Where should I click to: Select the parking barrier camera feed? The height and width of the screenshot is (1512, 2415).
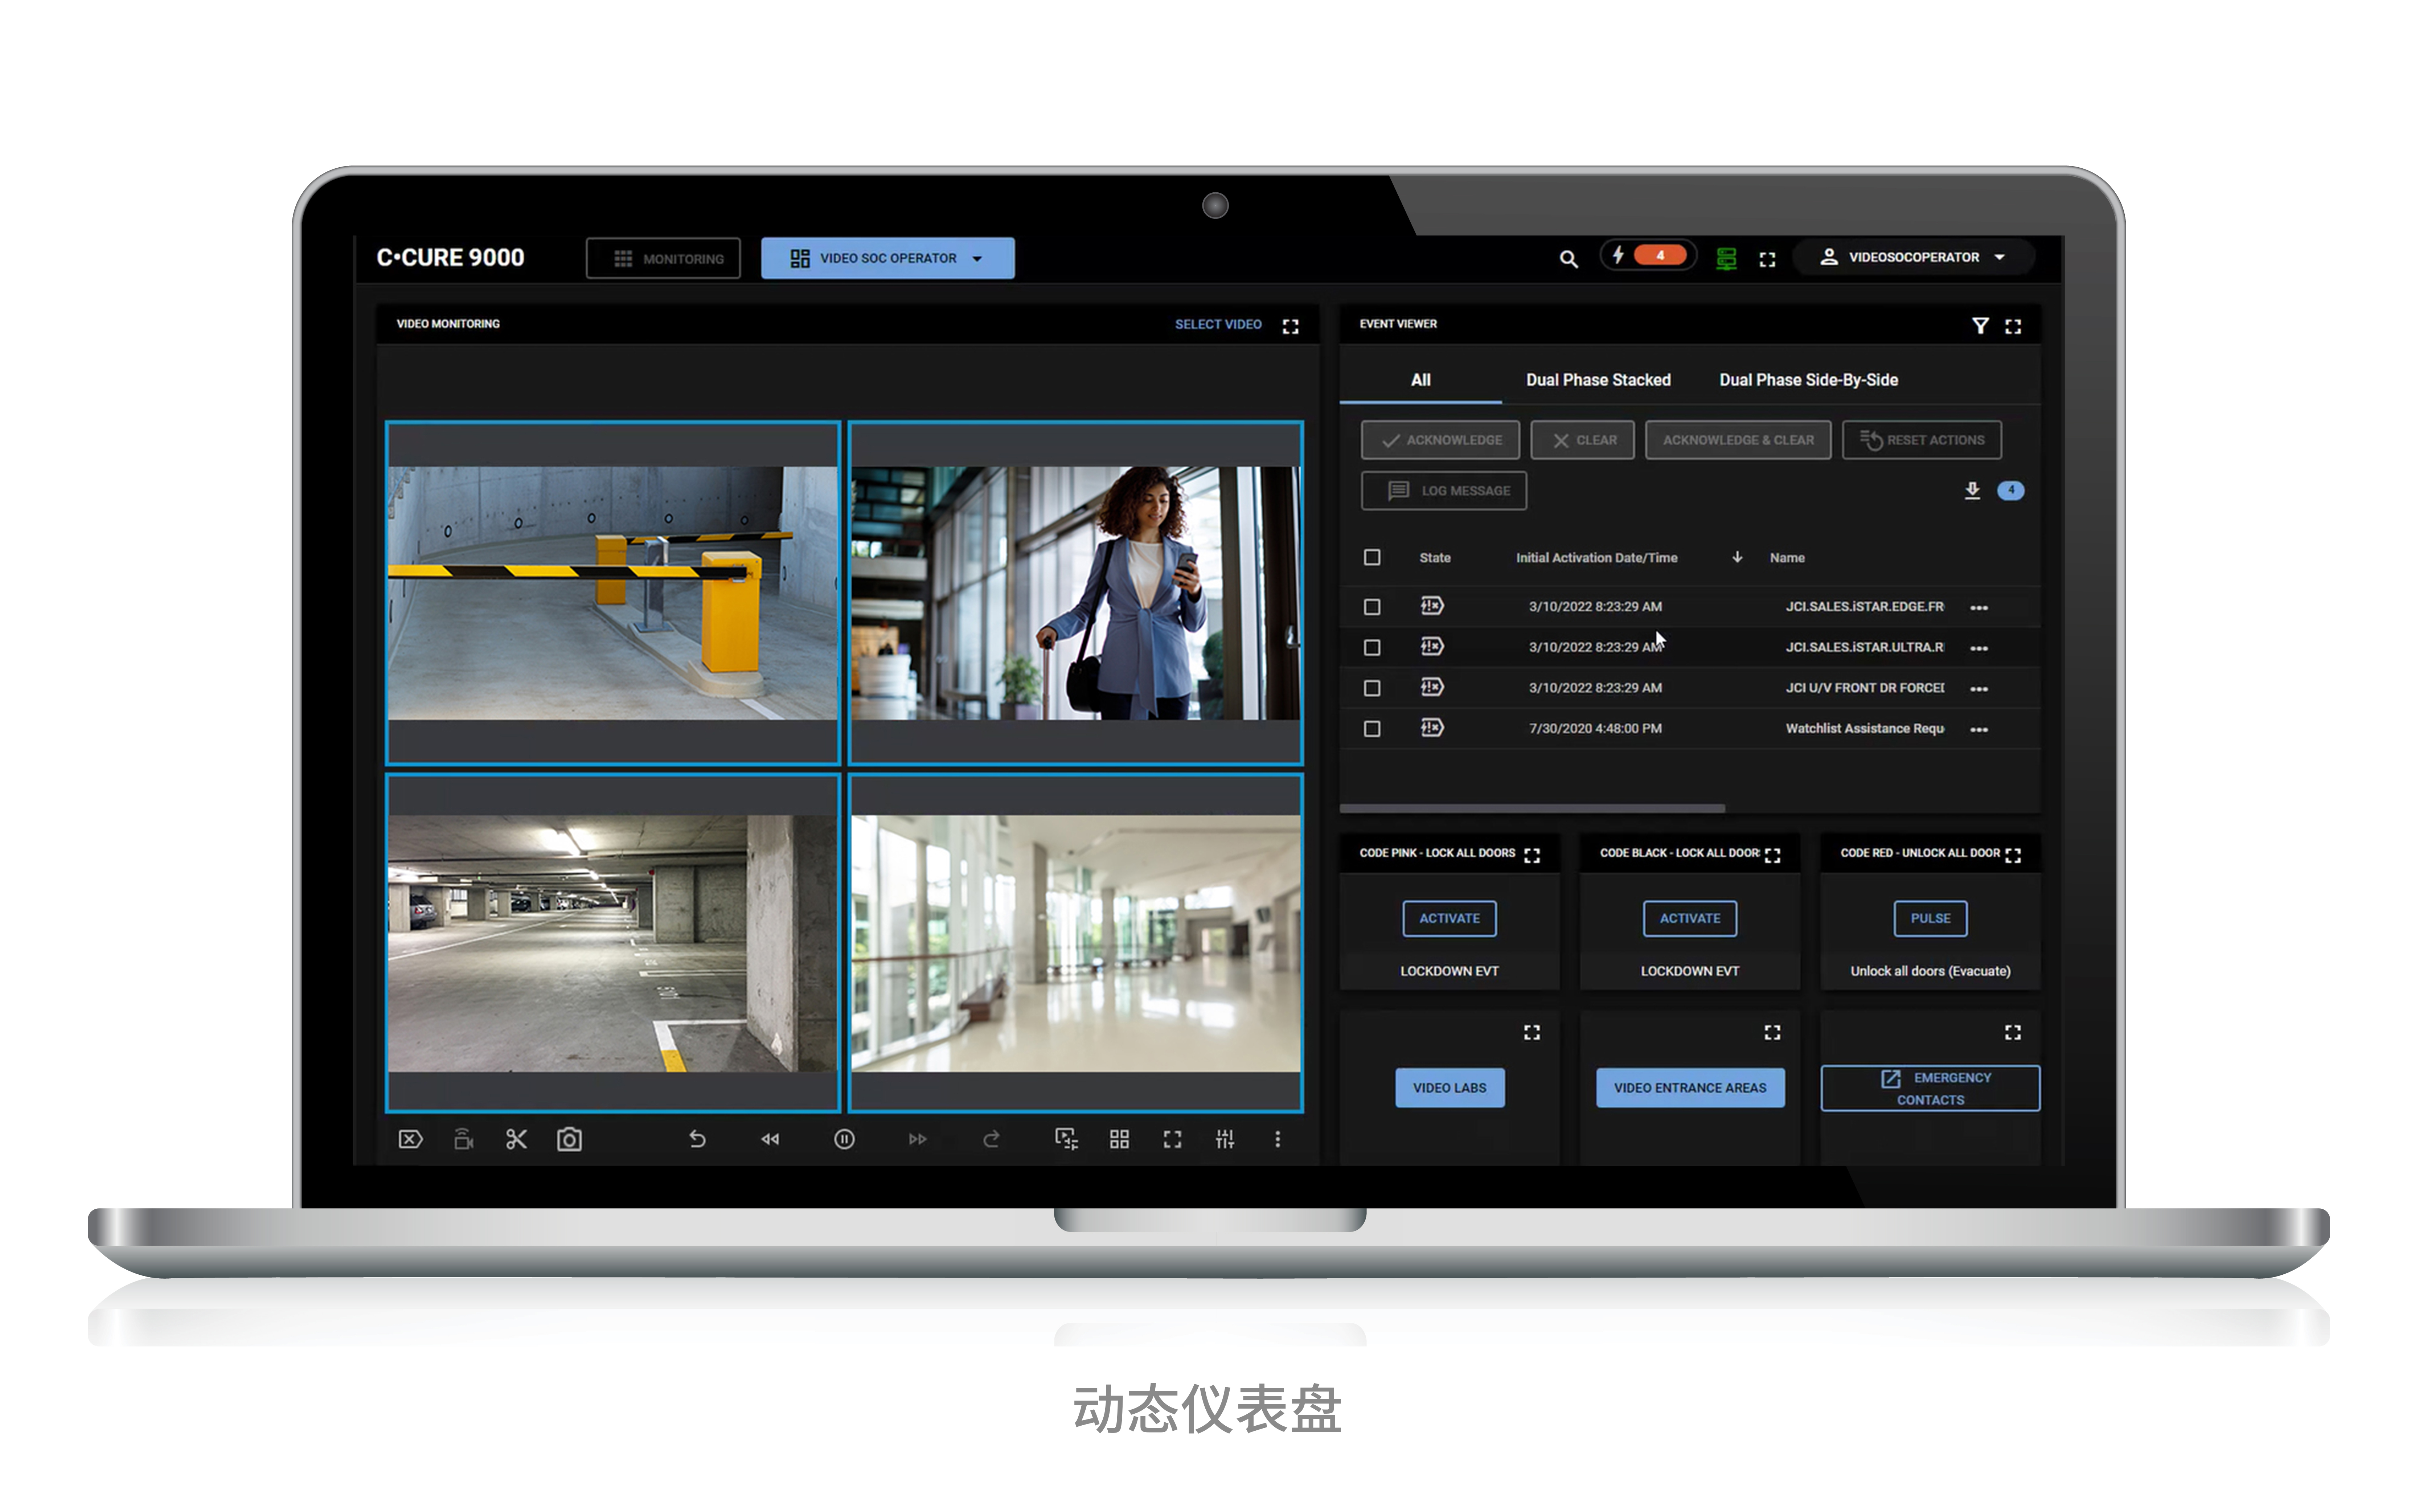pyautogui.click(x=613, y=593)
